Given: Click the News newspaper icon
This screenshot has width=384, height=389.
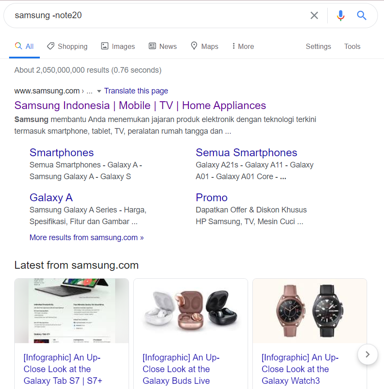Looking at the screenshot, I should [152, 46].
